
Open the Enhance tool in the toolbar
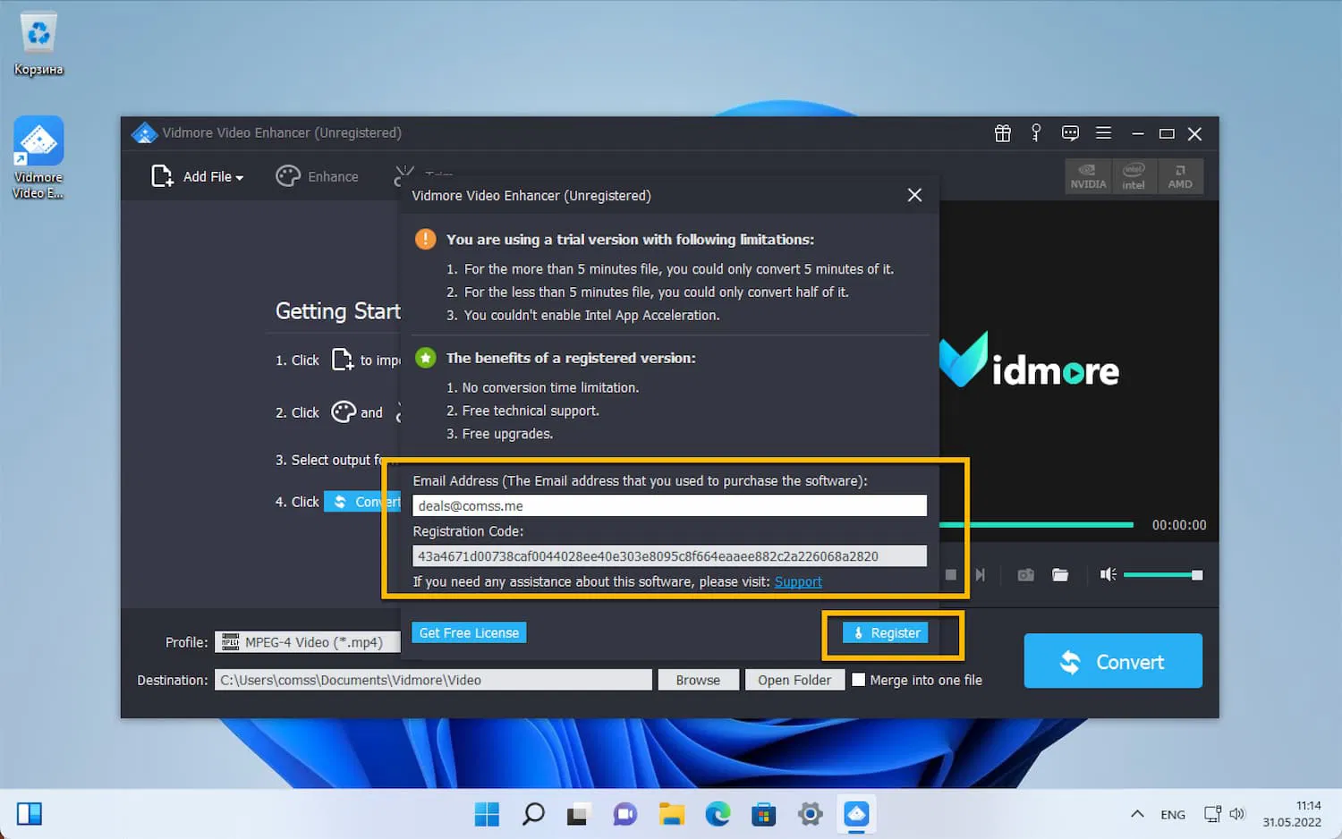pos(318,177)
